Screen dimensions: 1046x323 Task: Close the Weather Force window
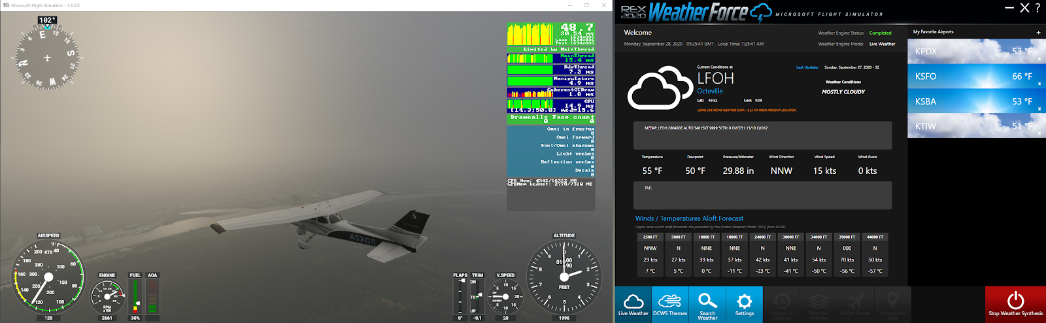tap(1024, 8)
